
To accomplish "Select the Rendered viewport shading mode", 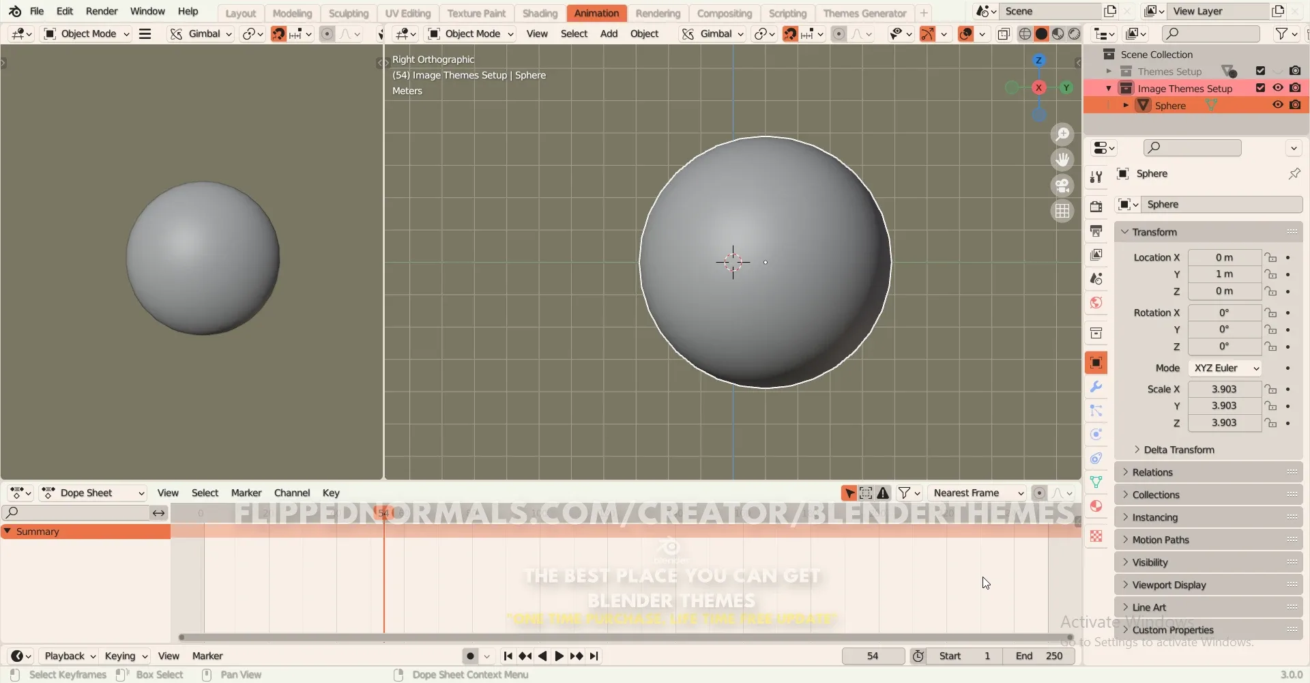I will click(x=1076, y=33).
